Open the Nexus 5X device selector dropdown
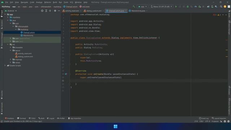The height and width of the screenshot is (130, 231). coord(161,6)
